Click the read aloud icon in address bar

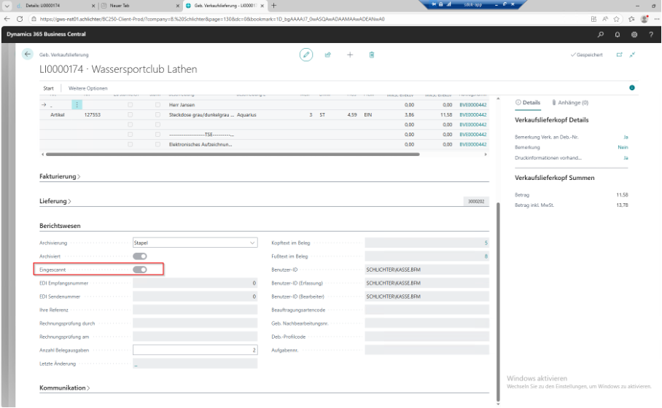pyautogui.click(x=605, y=19)
